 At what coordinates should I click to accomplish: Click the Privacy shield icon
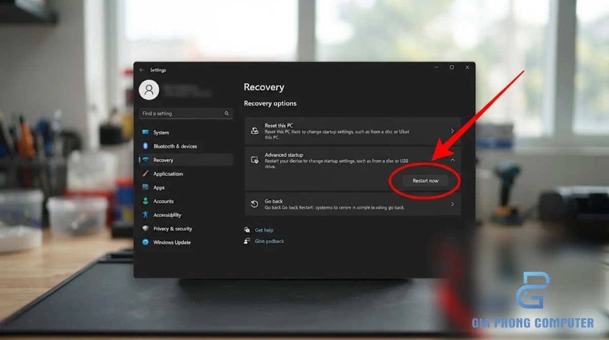point(146,228)
